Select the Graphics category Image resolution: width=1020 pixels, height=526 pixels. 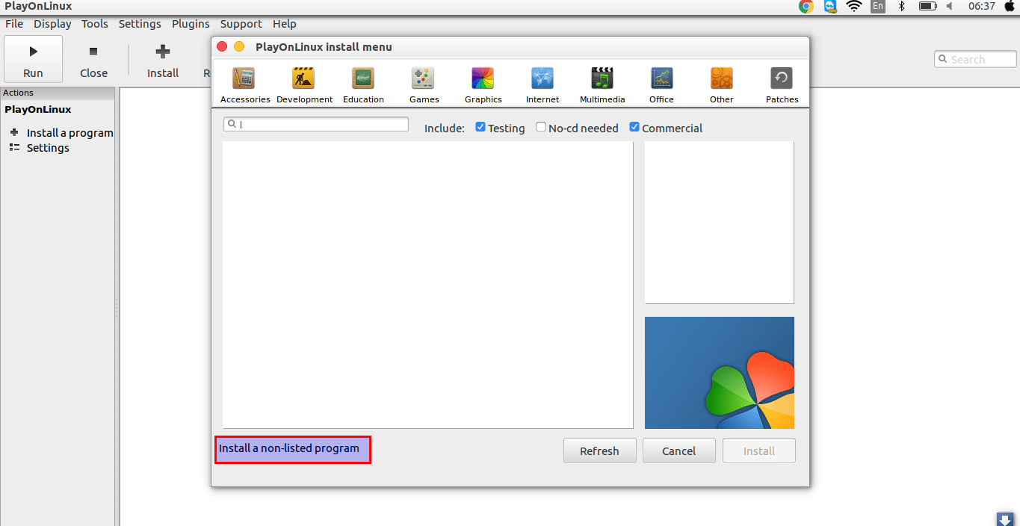point(483,82)
